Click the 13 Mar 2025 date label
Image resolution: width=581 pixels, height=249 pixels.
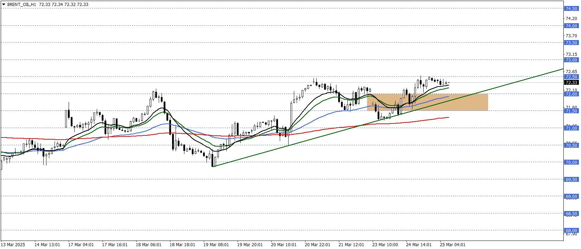coord(13,245)
